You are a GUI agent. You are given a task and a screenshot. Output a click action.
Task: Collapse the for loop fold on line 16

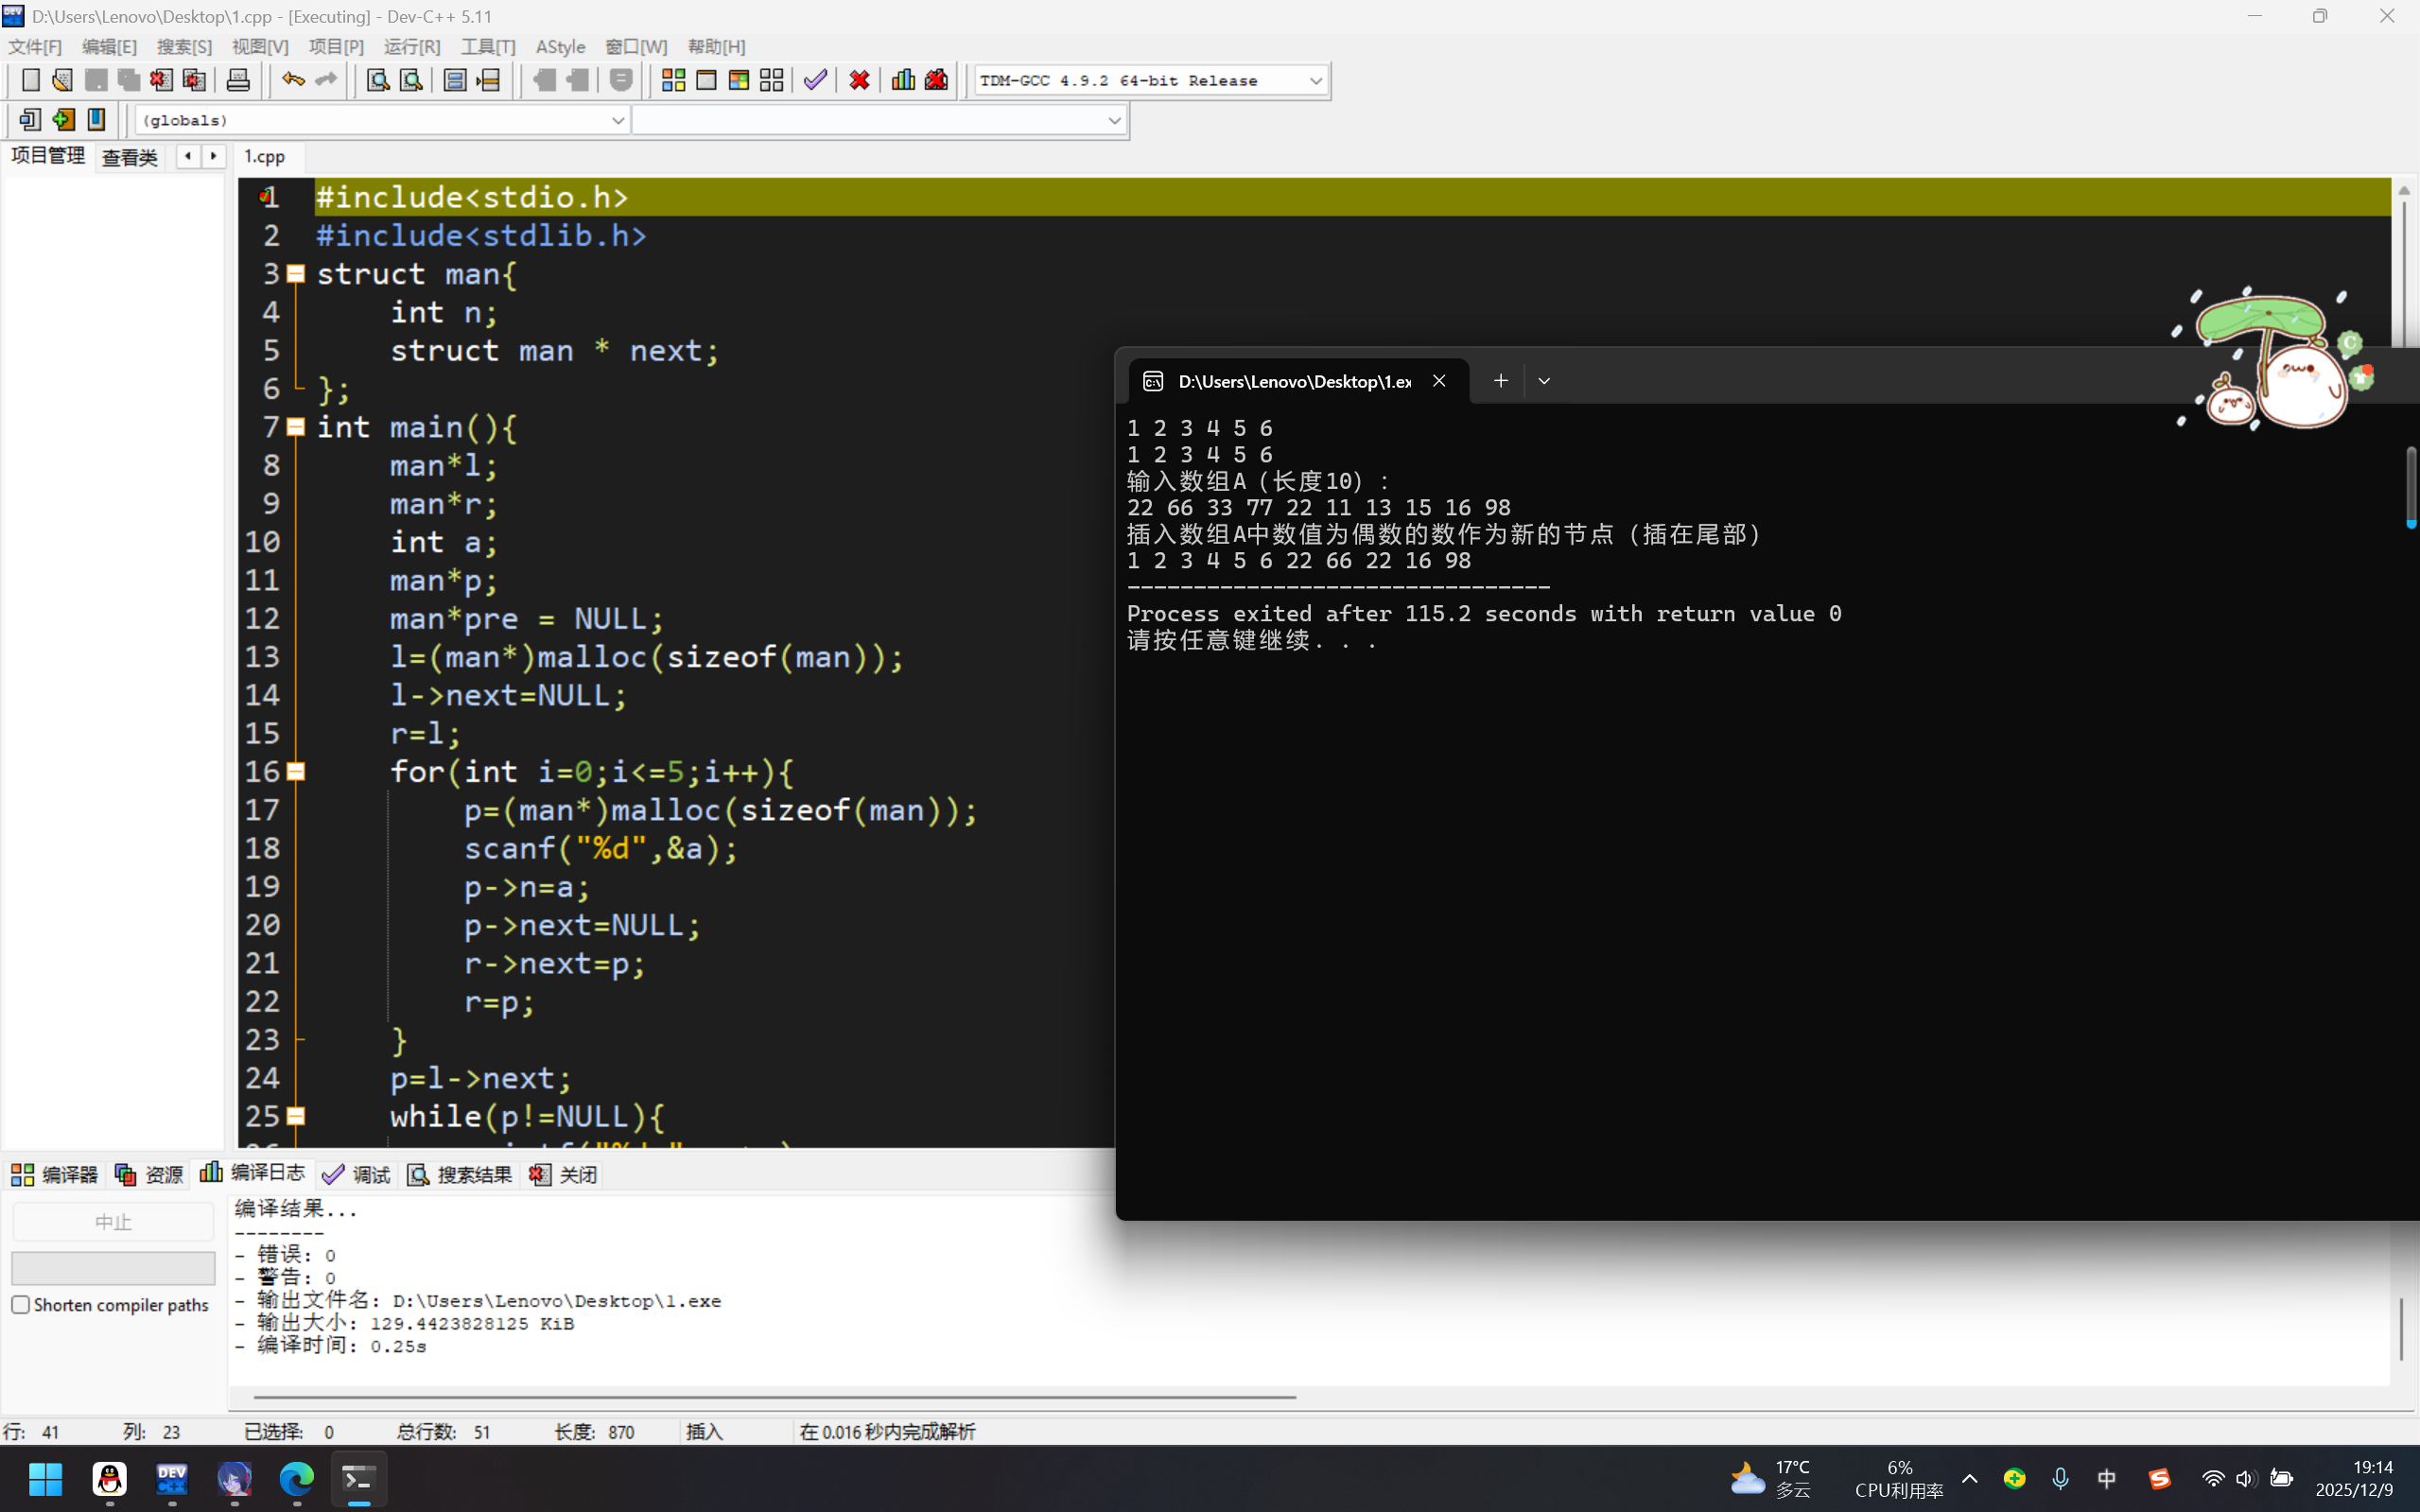coord(296,772)
